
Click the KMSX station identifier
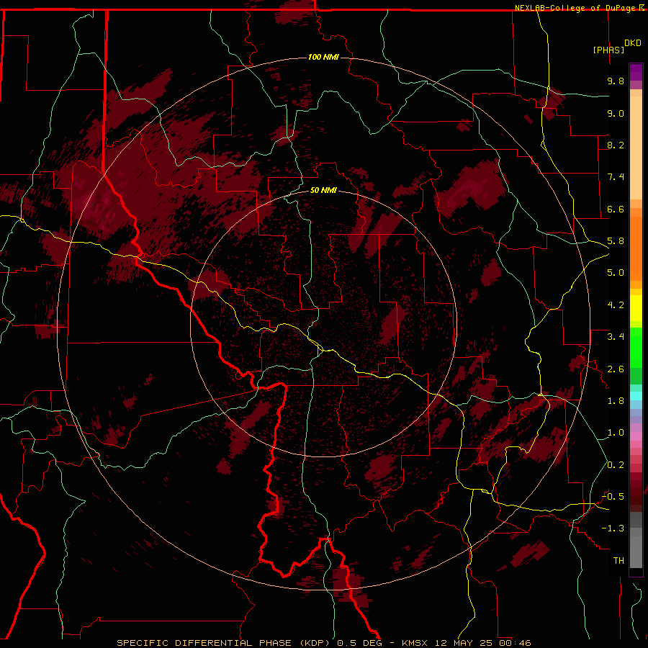[415, 643]
